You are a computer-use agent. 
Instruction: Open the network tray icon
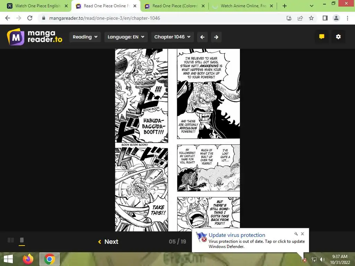point(314,259)
